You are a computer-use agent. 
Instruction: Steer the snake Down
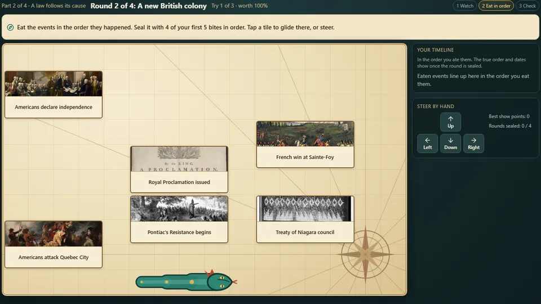pos(450,144)
